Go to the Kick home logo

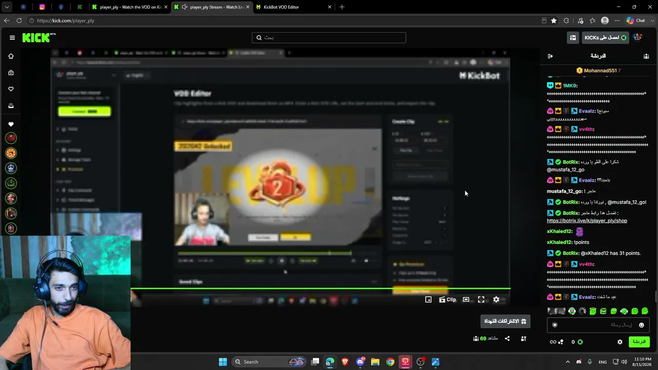click(39, 38)
